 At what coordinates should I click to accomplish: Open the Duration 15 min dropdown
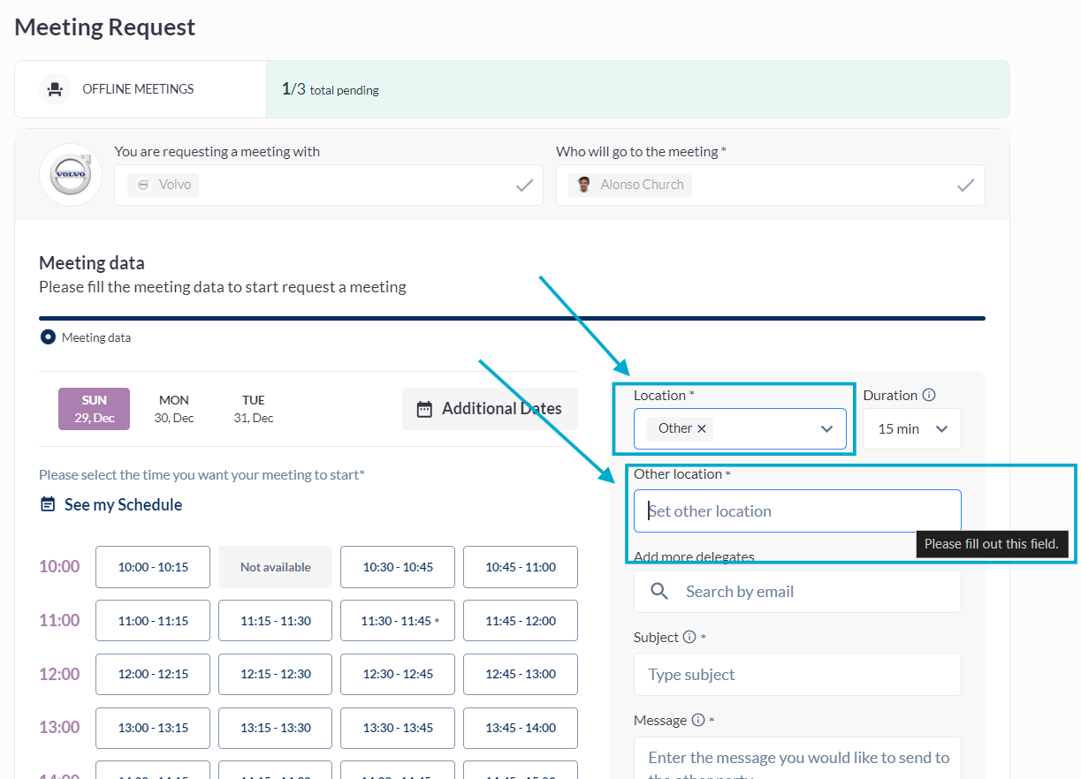[912, 429]
